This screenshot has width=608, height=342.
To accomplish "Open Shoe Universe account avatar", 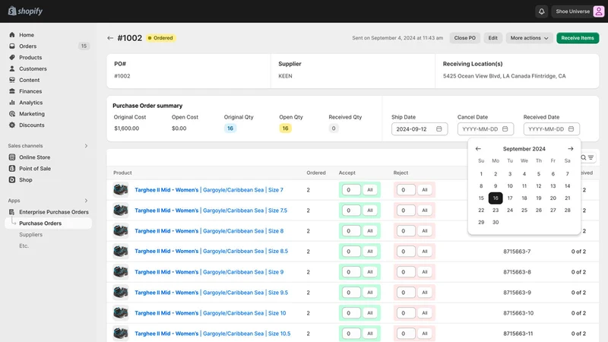I will (599, 11).
